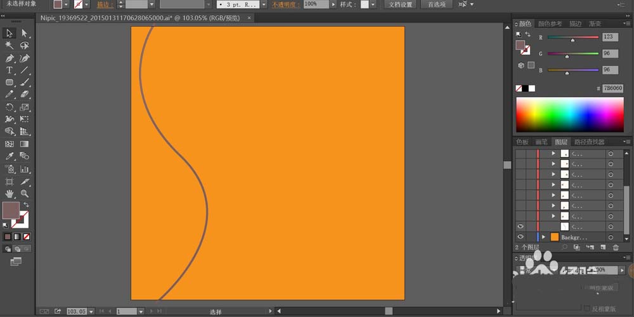Select the Zoom magnifier tool
634x317 pixels.
pyautogui.click(x=25, y=193)
